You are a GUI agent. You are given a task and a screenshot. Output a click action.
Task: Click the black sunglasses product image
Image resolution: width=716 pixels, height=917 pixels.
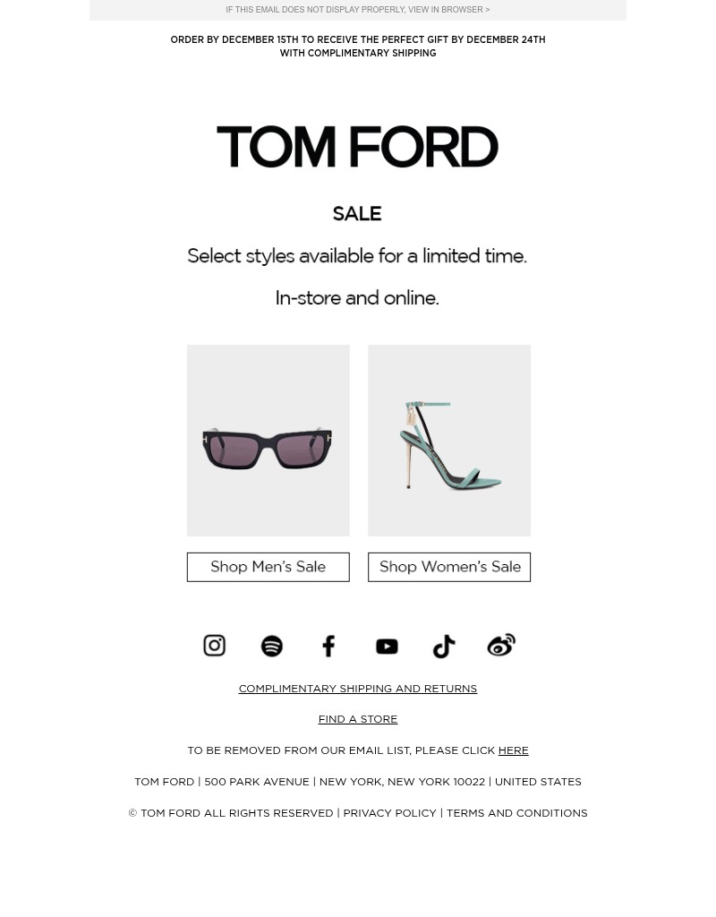268,440
